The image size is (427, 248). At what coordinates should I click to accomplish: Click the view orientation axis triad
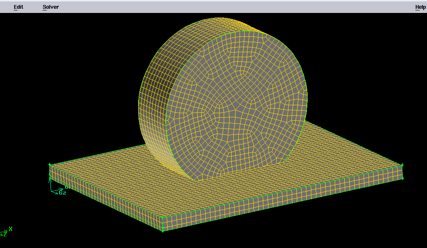pos(4,232)
